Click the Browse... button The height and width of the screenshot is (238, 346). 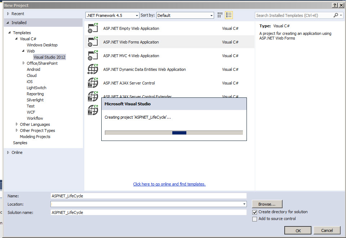click(267, 204)
